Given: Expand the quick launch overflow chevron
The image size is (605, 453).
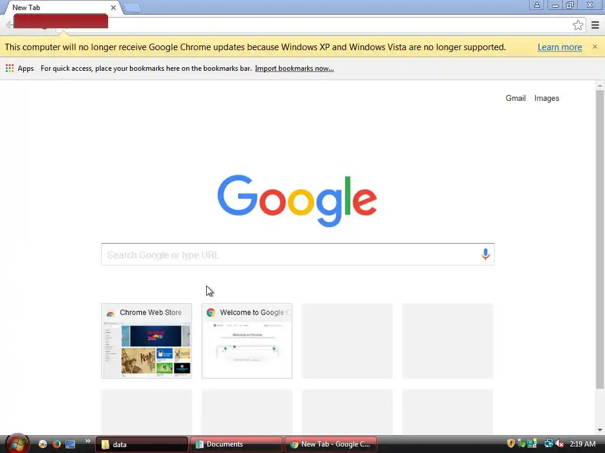Looking at the screenshot, I should point(87,441).
